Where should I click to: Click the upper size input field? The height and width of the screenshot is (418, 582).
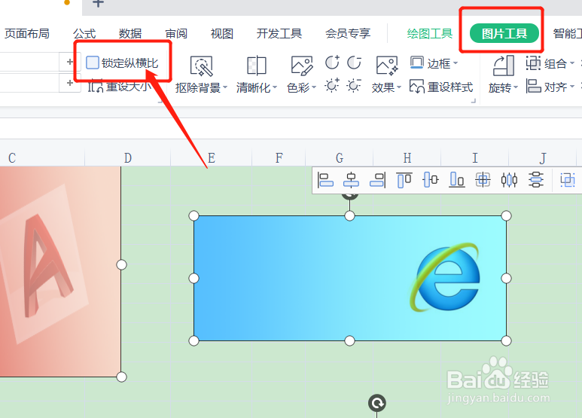click(29, 62)
